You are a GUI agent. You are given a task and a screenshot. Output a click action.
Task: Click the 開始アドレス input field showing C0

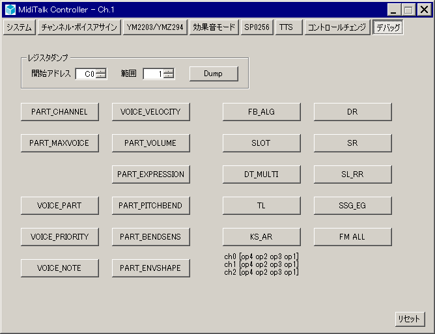(x=85, y=74)
